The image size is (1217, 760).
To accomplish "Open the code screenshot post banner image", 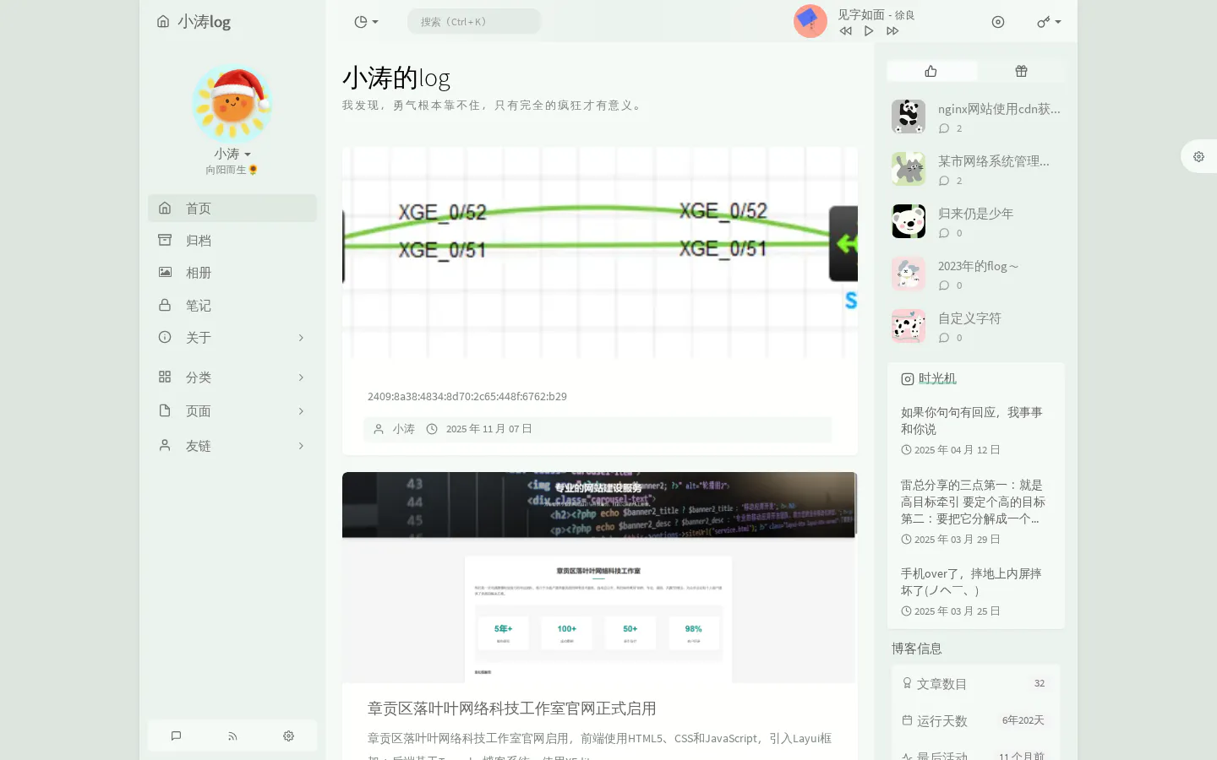I will coord(600,577).
